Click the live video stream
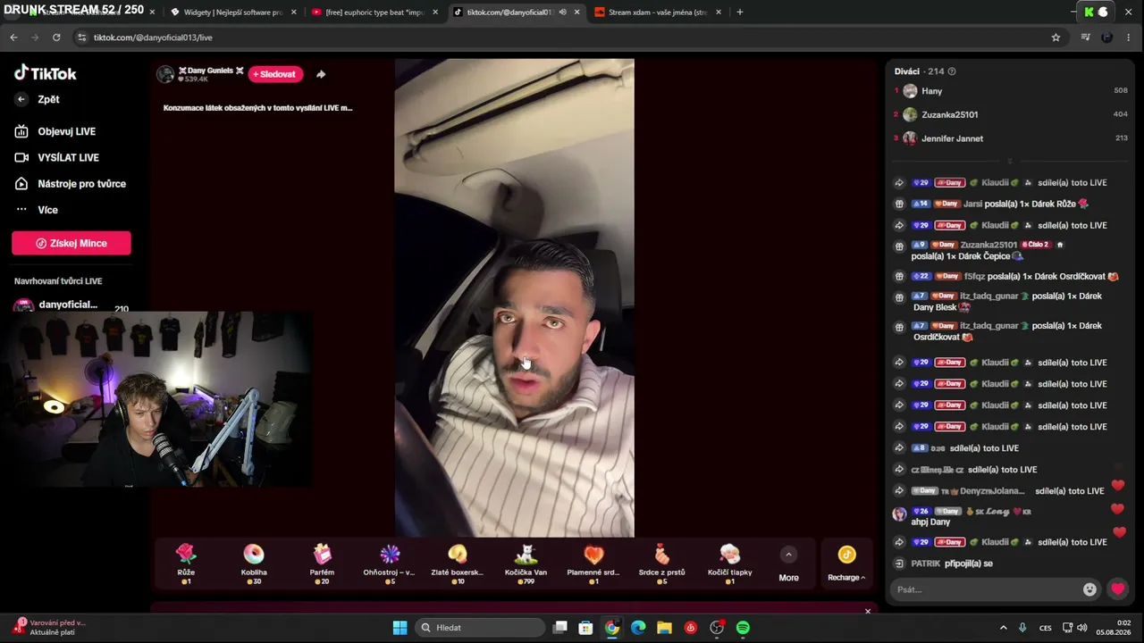Image resolution: width=1144 pixels, height=643 pixels. (514, 298)
